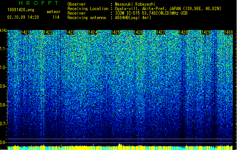
Task: Click the 1425 time marker
Action: (115, 32)
